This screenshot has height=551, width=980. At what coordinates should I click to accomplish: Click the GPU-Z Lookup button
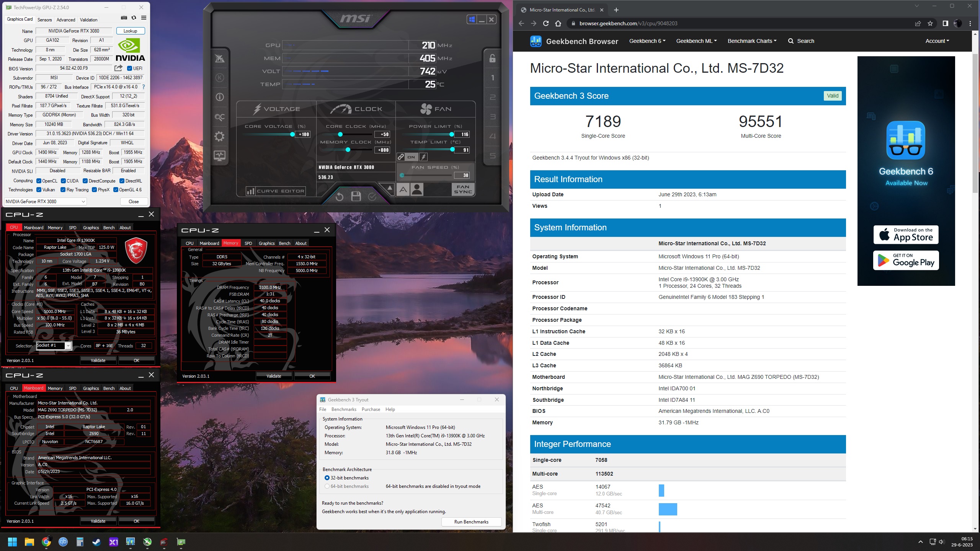coord(130,31)
